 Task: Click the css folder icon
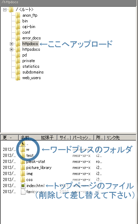(23, 180)
